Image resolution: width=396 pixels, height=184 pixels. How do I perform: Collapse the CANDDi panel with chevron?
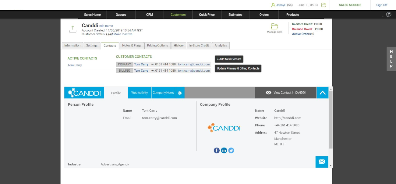click(323, 93)
